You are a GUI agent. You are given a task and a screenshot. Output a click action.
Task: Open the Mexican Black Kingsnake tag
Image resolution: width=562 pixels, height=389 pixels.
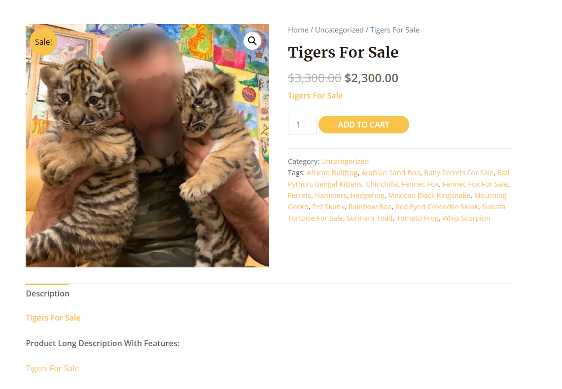tap(429, 196)
